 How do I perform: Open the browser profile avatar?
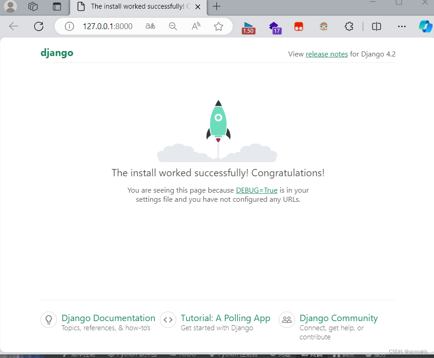[x=10, y=6]
